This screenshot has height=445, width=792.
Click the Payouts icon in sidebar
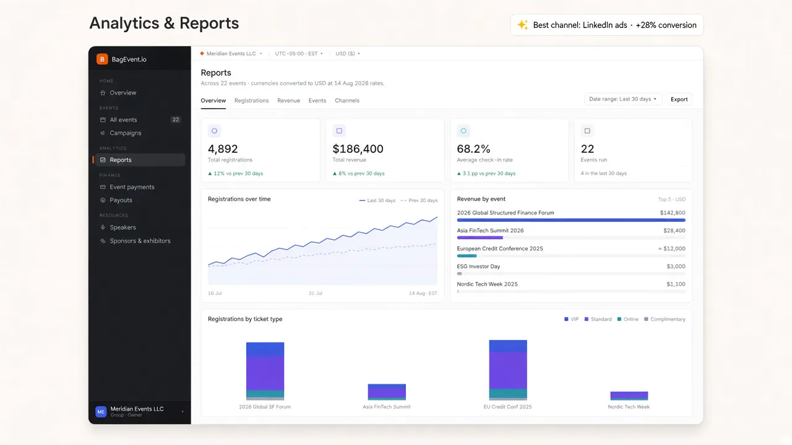pos(103,200)
